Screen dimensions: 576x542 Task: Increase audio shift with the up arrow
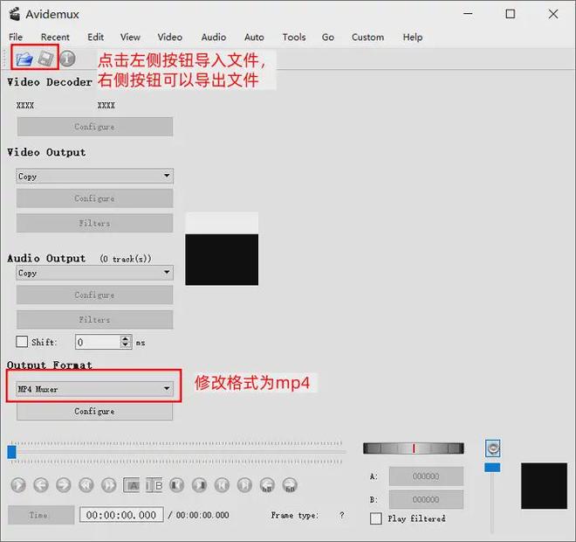(126, 338)
